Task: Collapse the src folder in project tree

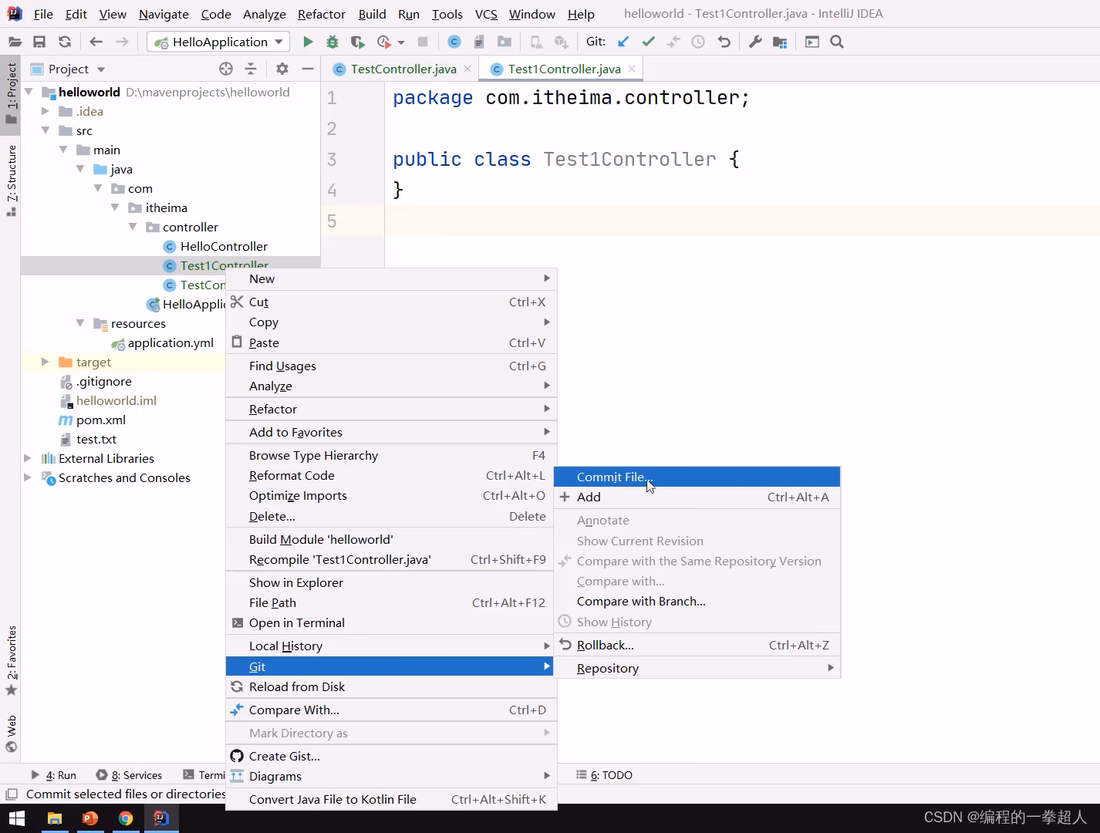Action: tap(46, 130)
